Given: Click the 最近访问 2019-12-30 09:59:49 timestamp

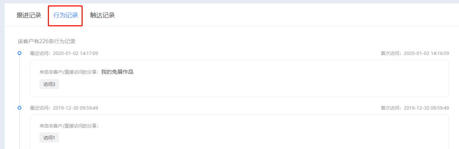Looking at the screenshot, I should pyautogui.click(x=64, y=108).
